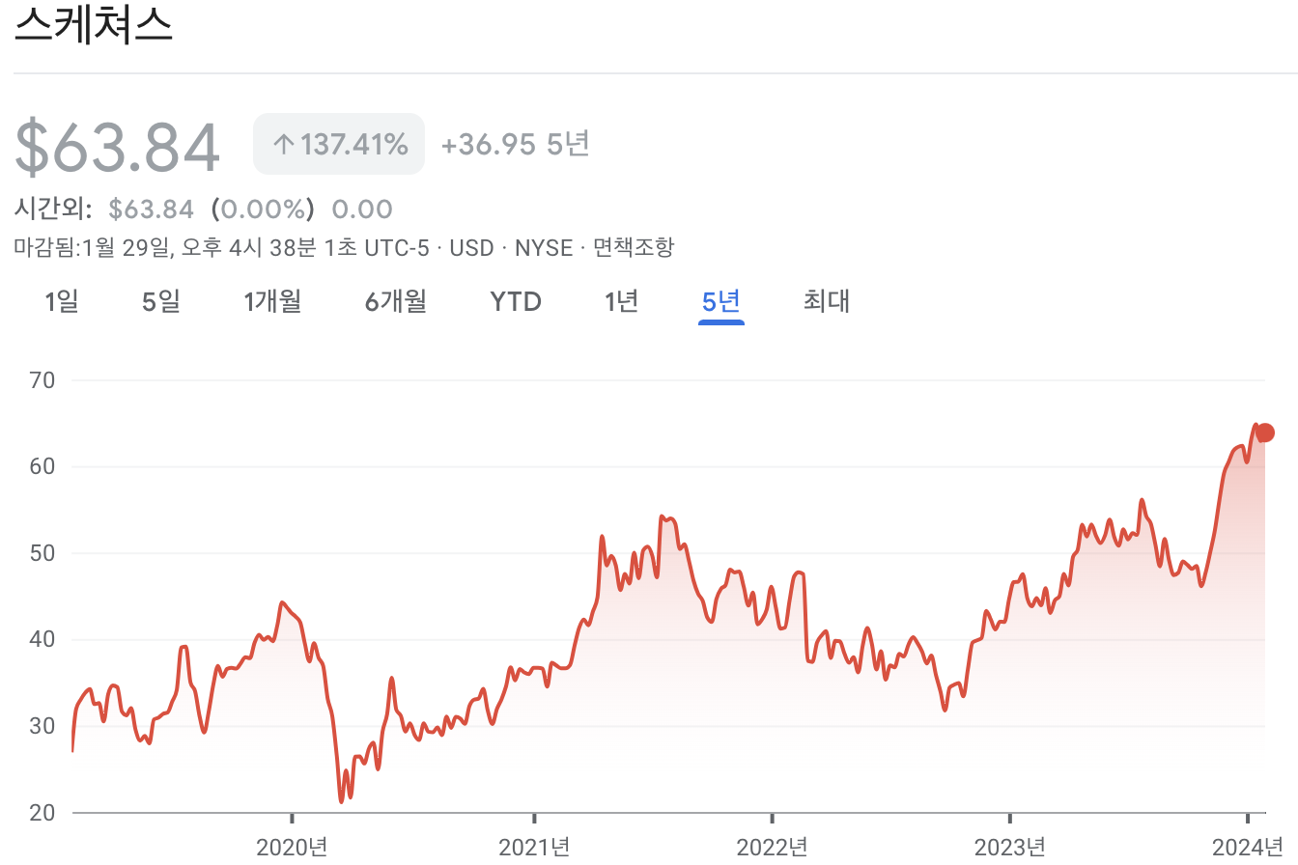Click the 137.41% change percentage badge
The height and width of the screenshot is (865, 1298).
click(x=338, y=143)
